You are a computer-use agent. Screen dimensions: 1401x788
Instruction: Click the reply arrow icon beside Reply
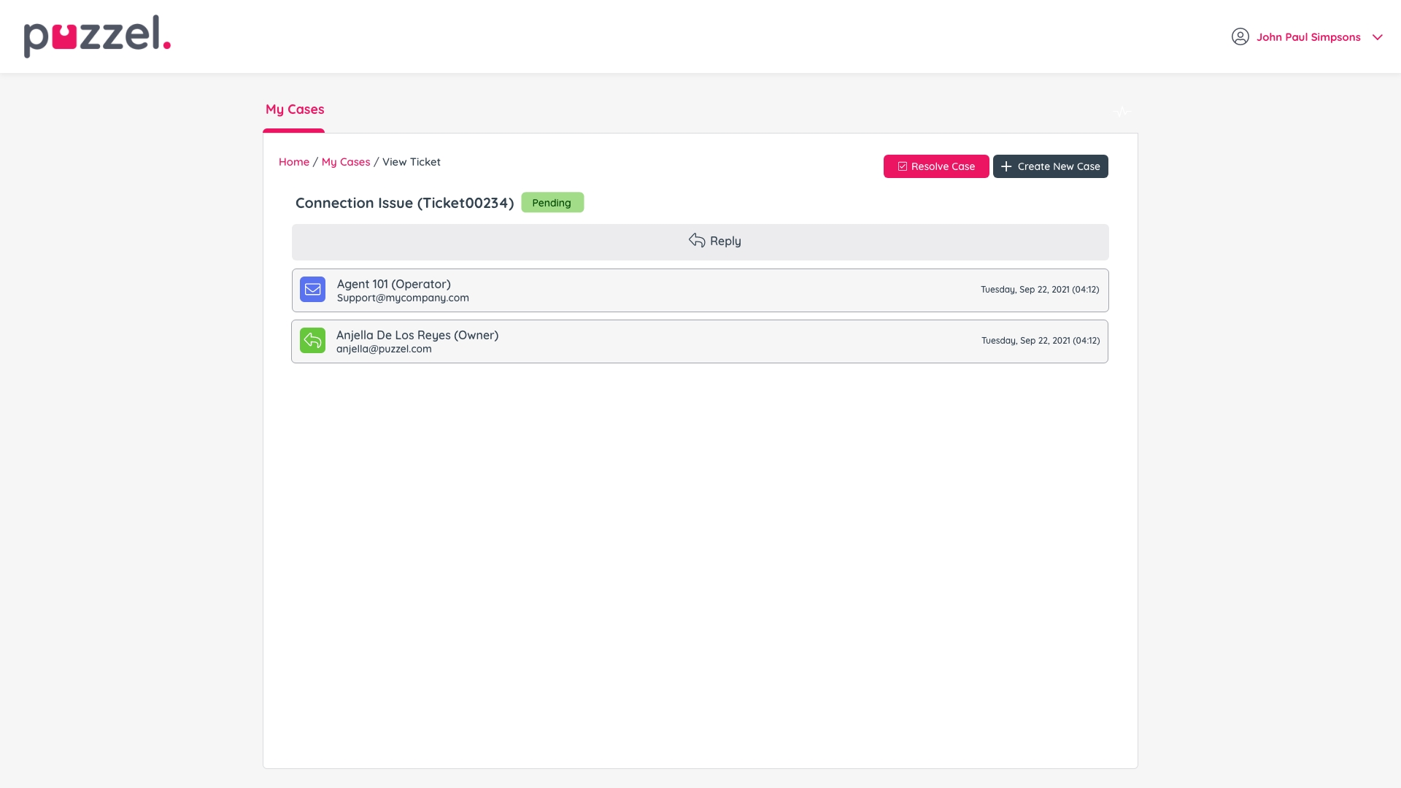tap(696, 241)
